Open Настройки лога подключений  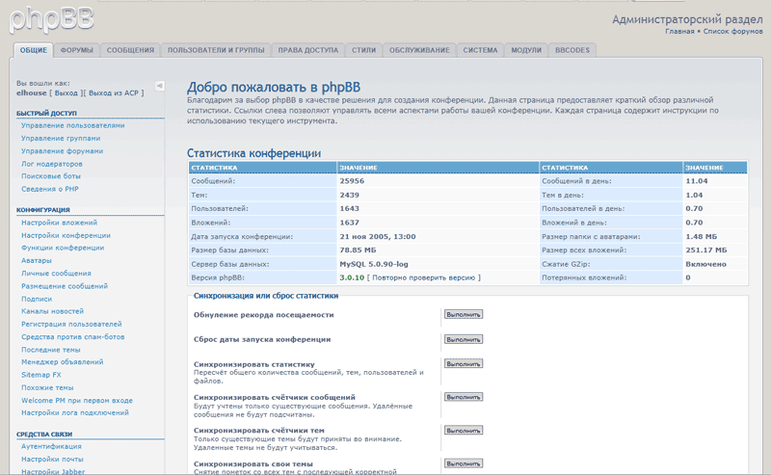coord(75,412)
